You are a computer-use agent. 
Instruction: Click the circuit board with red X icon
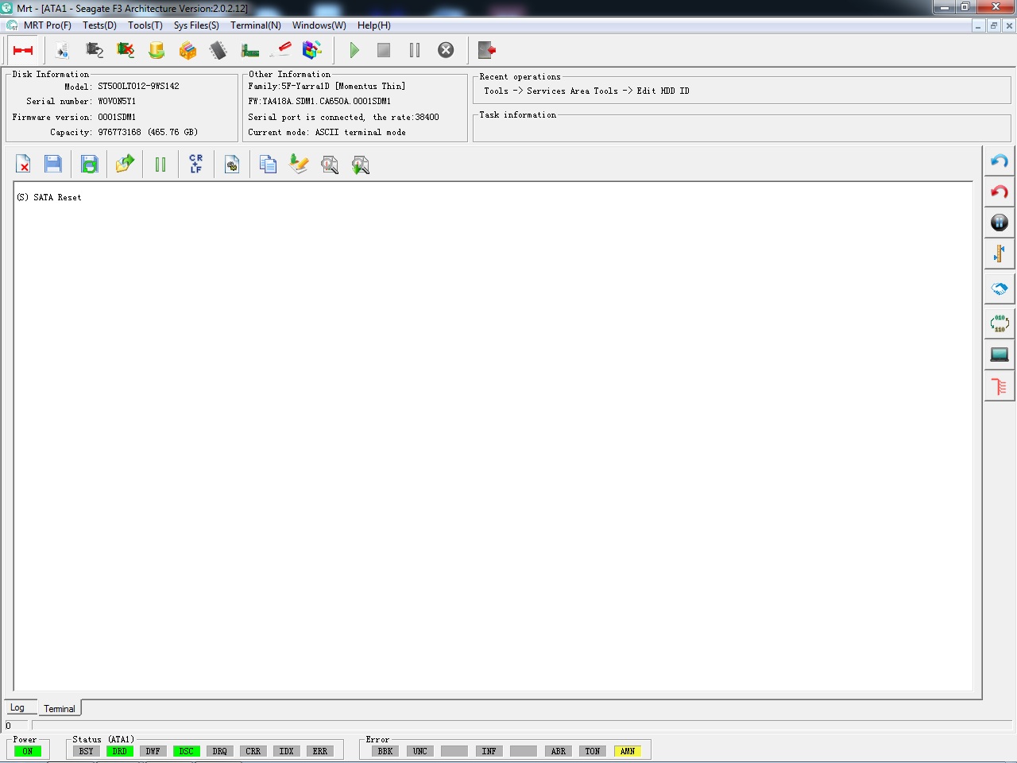click(126, 50)
